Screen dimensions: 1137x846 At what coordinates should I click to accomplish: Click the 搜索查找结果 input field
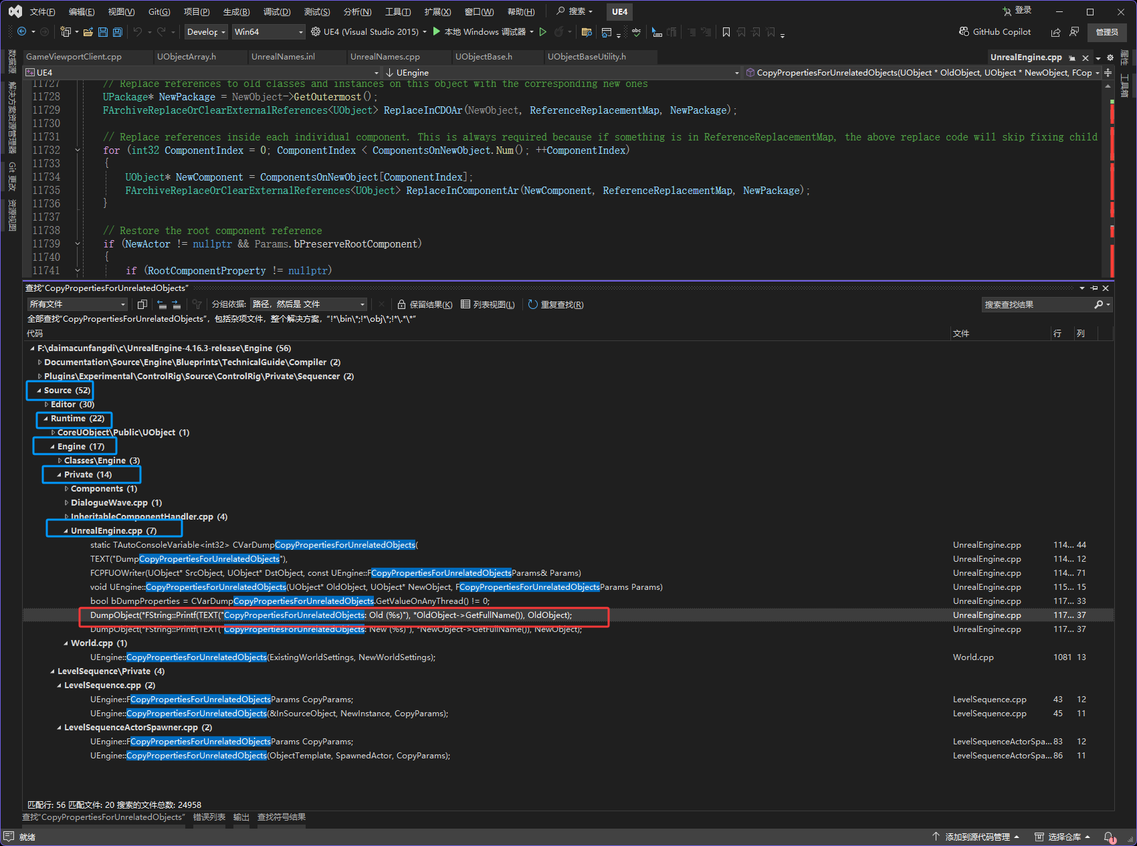tap(1037, 304)
